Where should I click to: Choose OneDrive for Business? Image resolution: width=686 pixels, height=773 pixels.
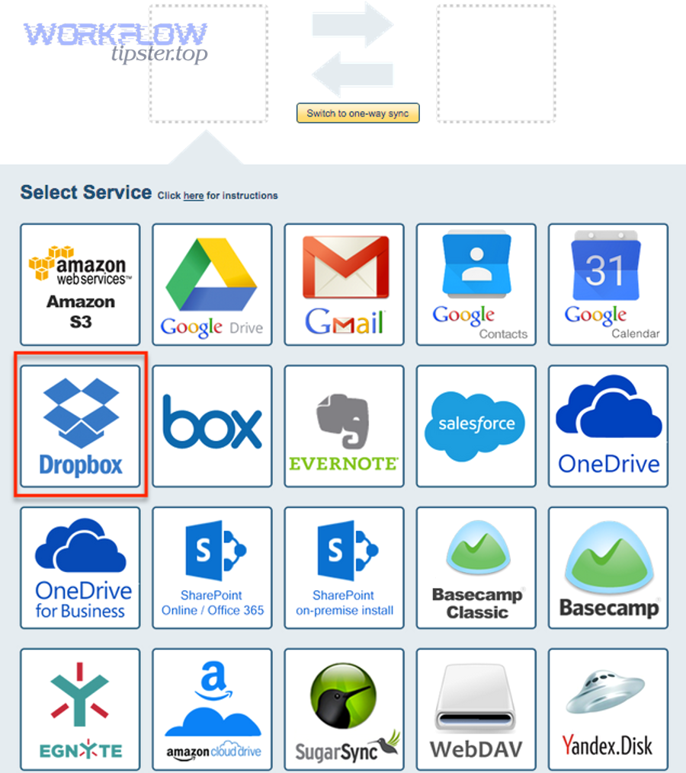(79, 567)
